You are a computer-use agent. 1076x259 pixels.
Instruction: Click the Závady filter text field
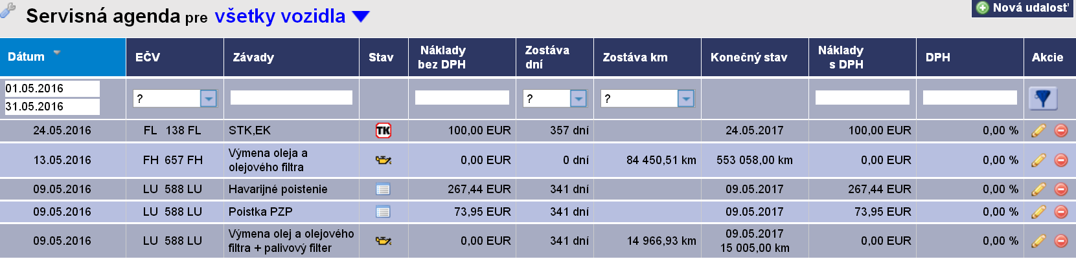coord(292,98)
